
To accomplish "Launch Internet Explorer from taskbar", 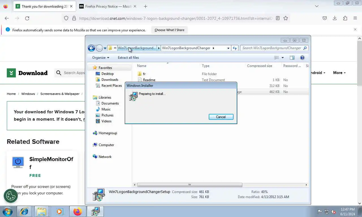I will [x=24, y=211].
